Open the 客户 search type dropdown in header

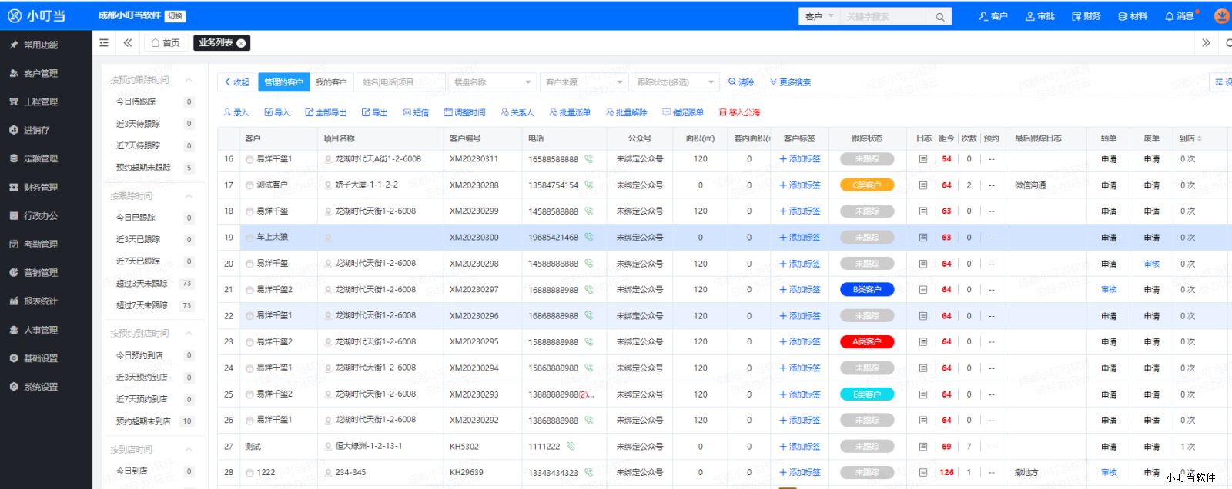click(819, 16)
